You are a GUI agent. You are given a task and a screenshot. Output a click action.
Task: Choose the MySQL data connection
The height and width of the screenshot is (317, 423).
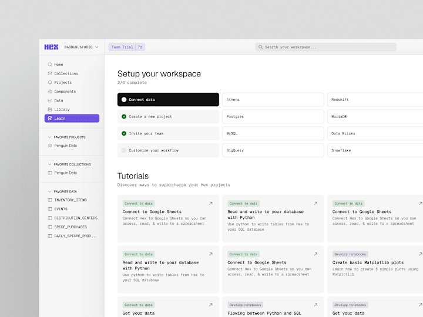tap(273, 133)
